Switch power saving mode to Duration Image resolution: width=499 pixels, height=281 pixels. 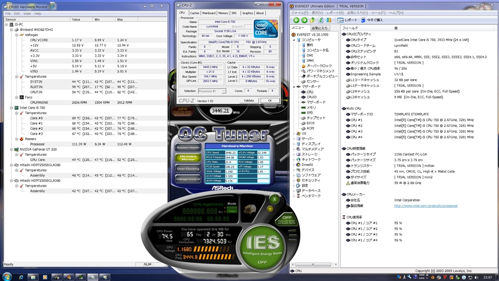click(x=232, y=207)
